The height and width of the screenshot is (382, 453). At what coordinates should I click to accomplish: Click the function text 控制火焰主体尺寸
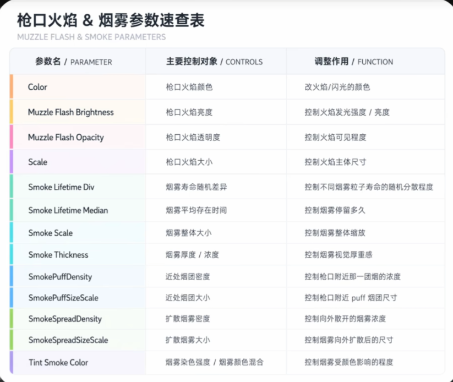tap(335, 162)
